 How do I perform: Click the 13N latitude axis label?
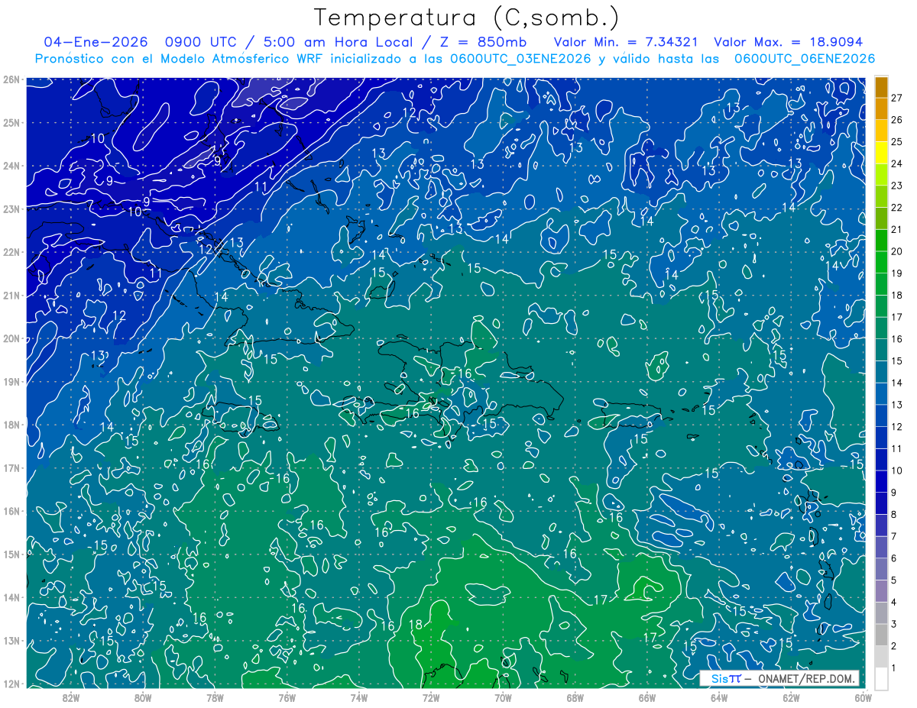11,640
